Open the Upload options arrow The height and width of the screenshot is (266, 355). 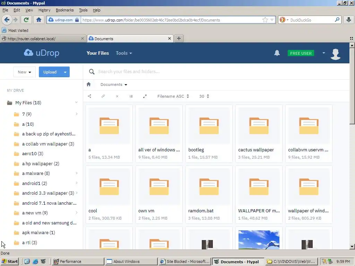click(x=65, y=72)
